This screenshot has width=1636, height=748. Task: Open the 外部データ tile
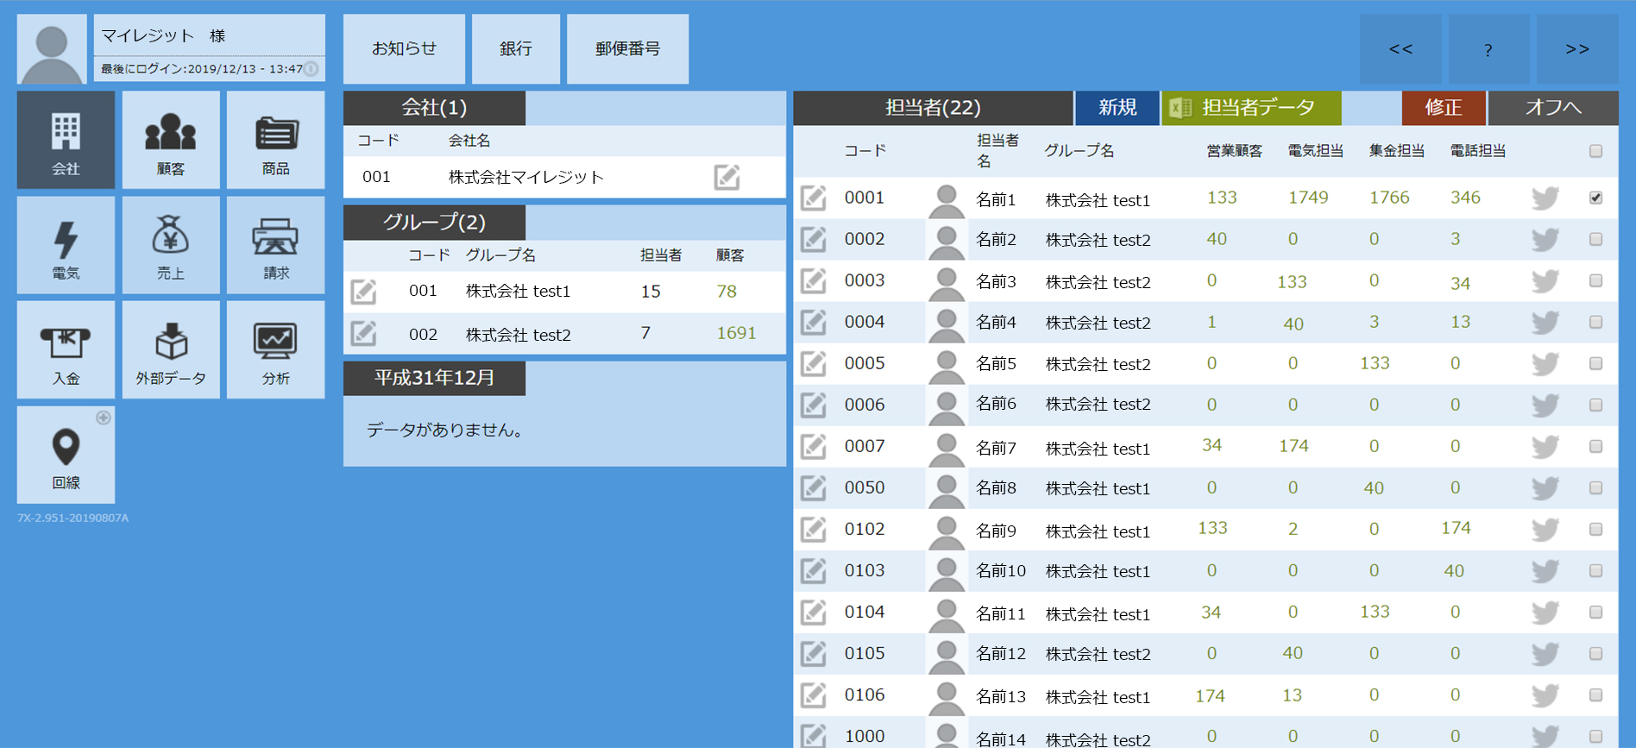click(171, 349)
